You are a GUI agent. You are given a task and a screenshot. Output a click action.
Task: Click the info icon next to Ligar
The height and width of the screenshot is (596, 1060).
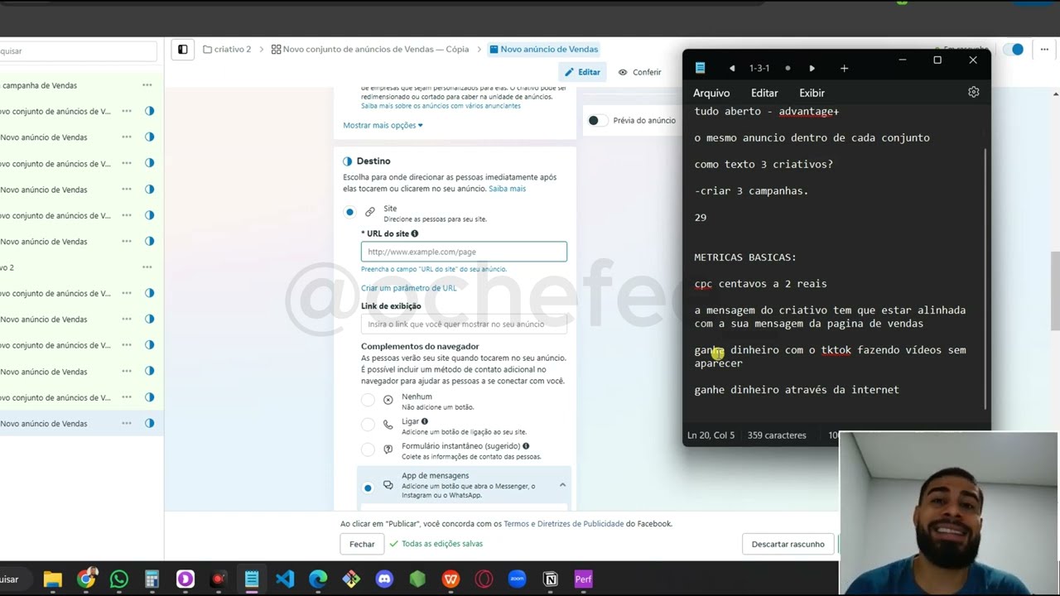(425, 421)
